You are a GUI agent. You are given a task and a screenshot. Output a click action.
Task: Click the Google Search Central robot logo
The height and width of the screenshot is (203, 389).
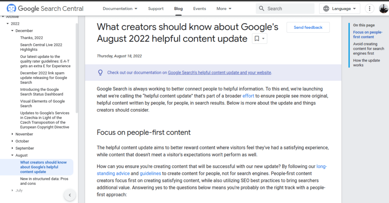(x=11, y=8)
